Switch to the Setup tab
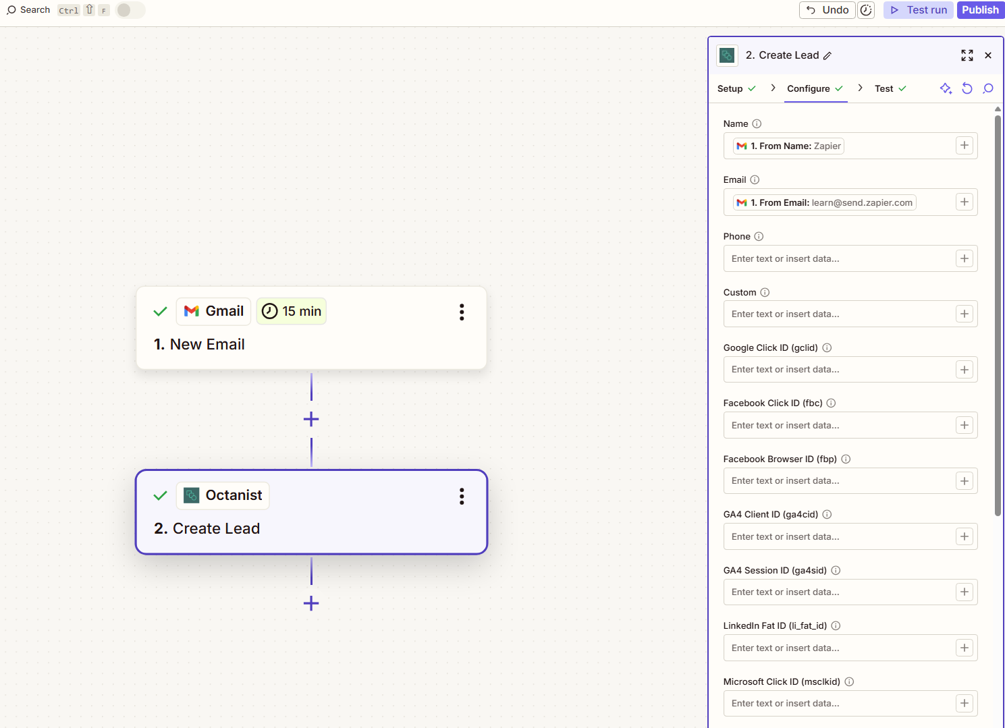 pos(730,88)
